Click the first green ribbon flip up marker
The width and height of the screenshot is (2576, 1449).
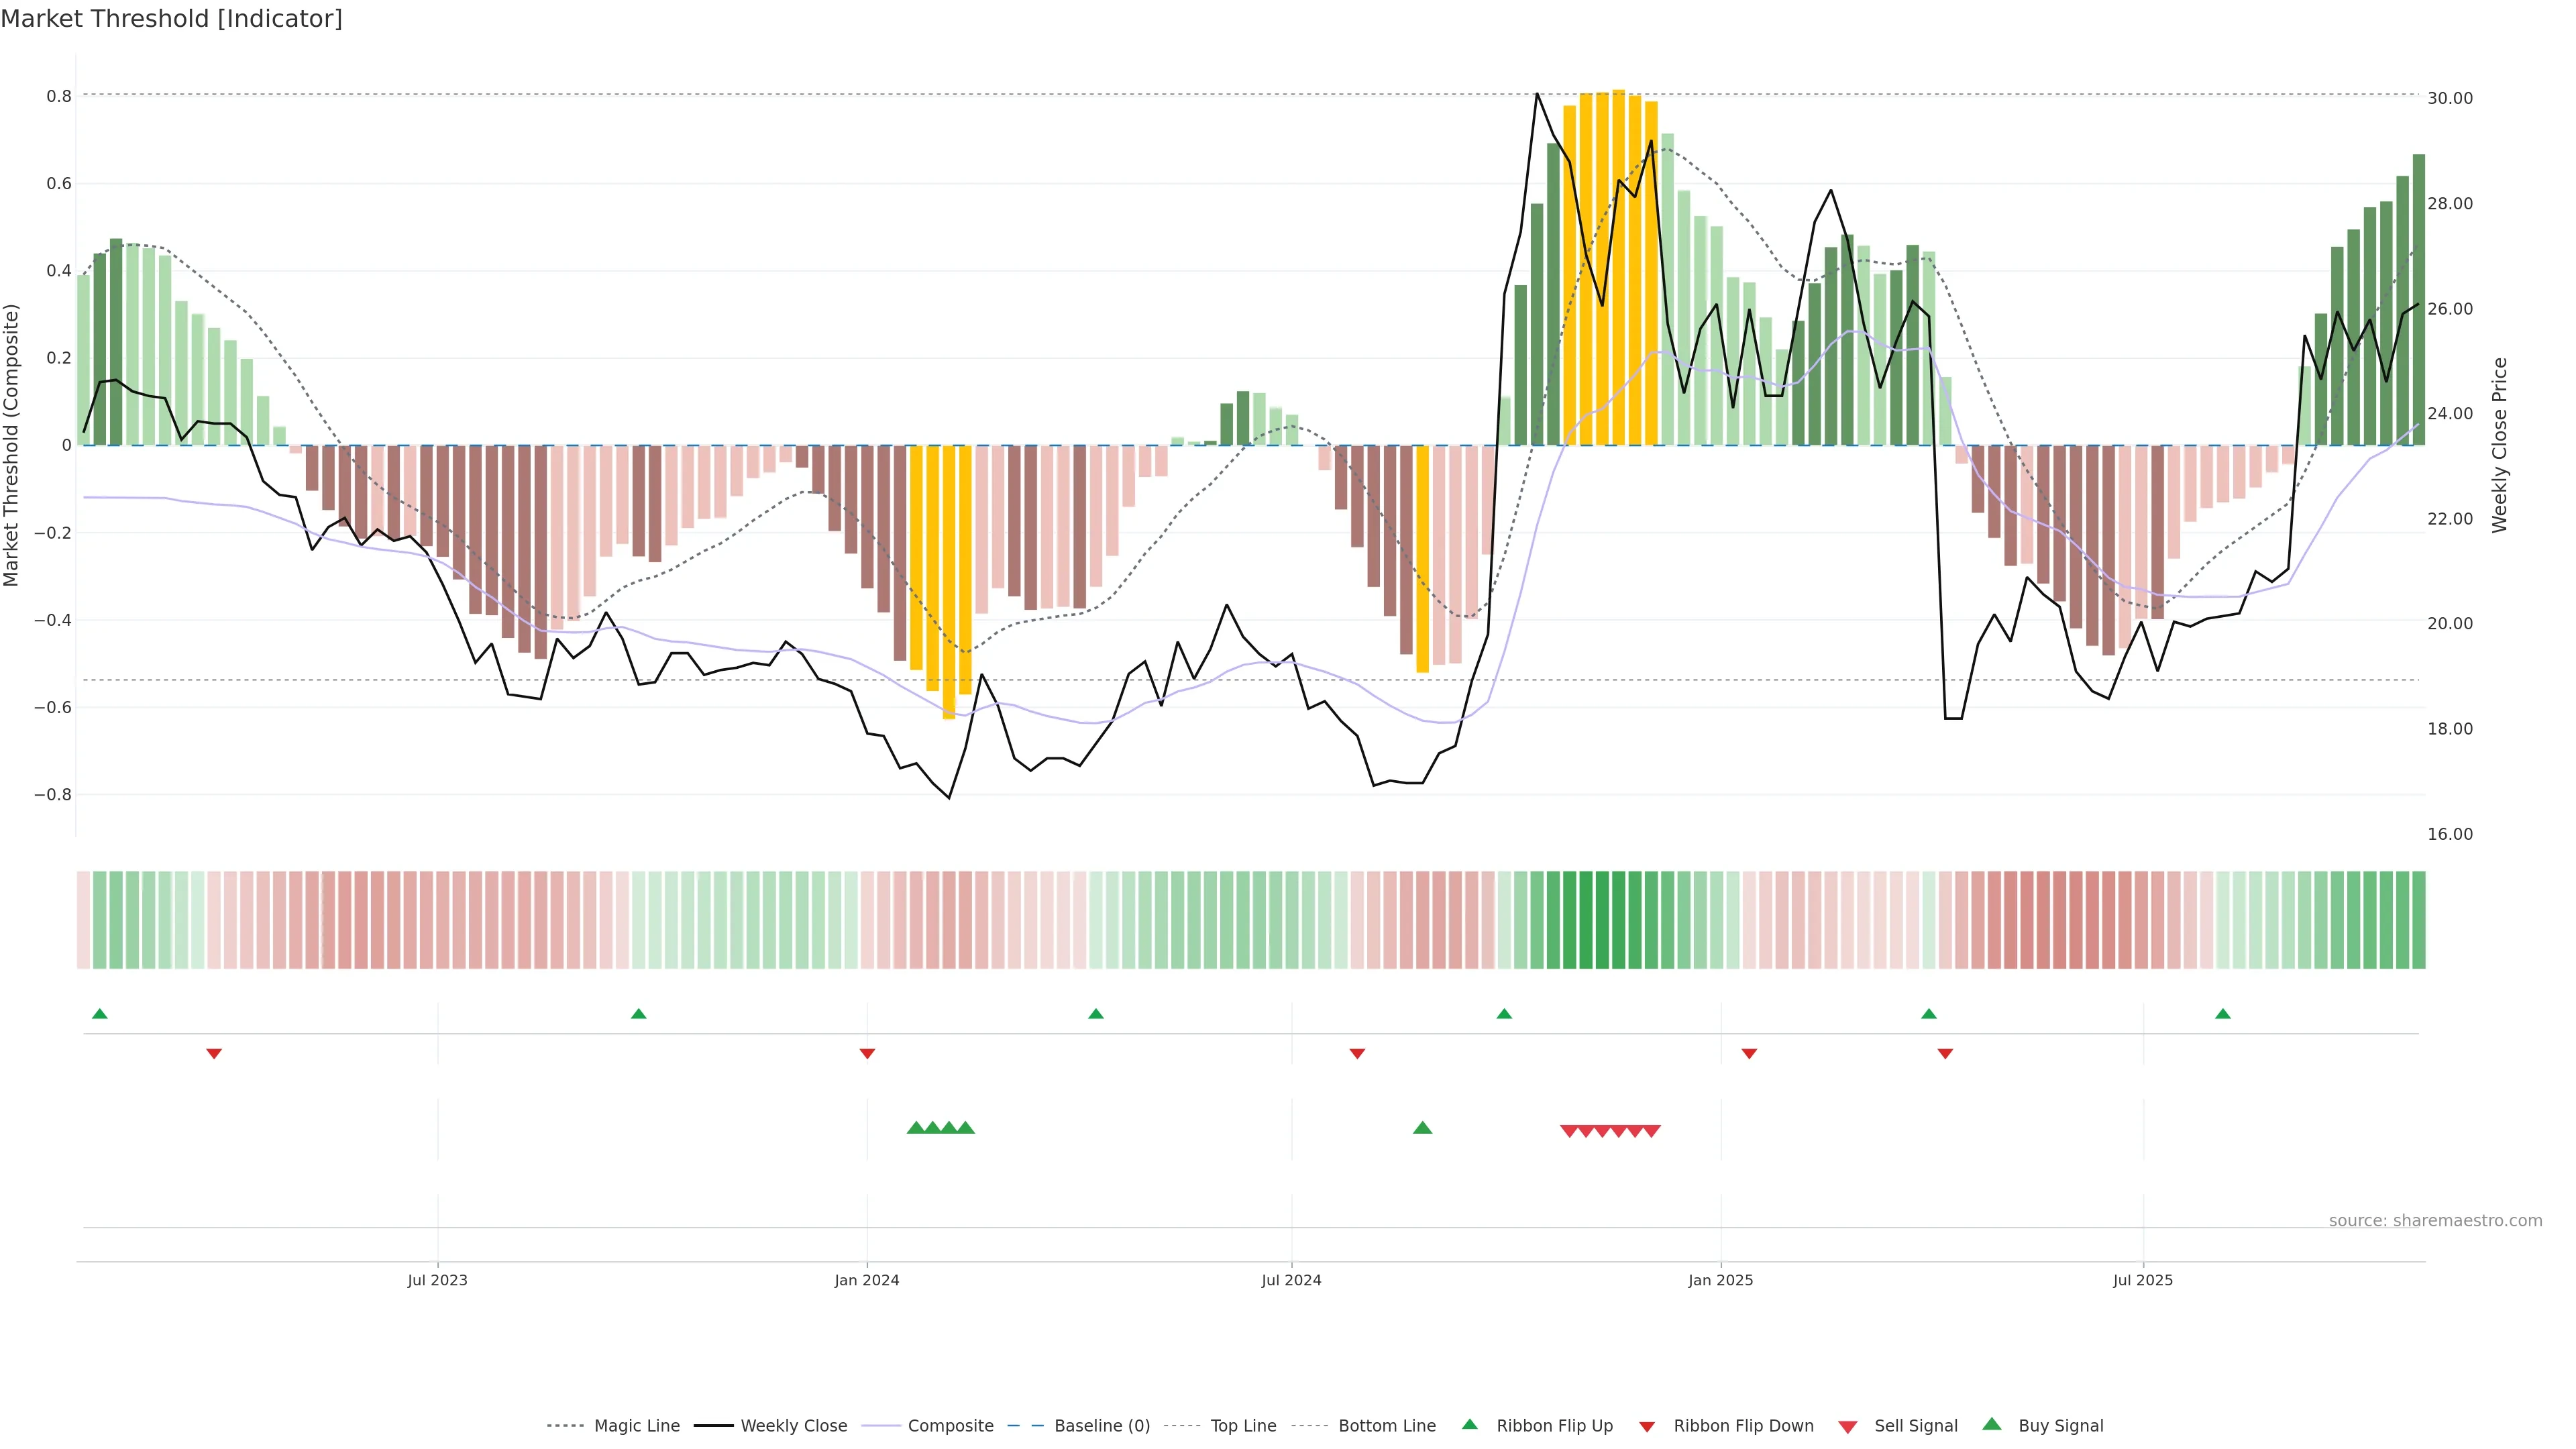(x=99, y=1014)
